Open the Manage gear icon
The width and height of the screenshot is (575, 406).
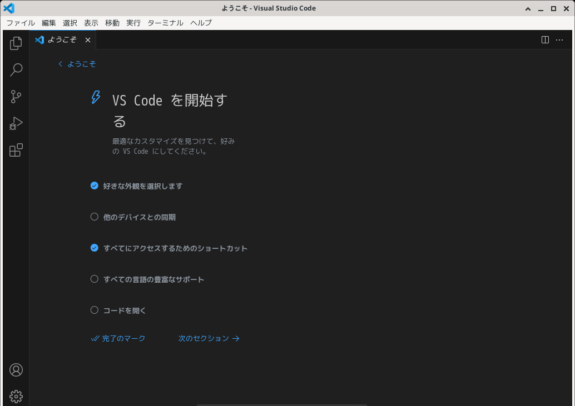16,397
